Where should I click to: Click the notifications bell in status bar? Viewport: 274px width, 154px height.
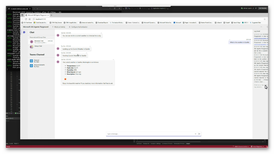(x=267, y=147)
